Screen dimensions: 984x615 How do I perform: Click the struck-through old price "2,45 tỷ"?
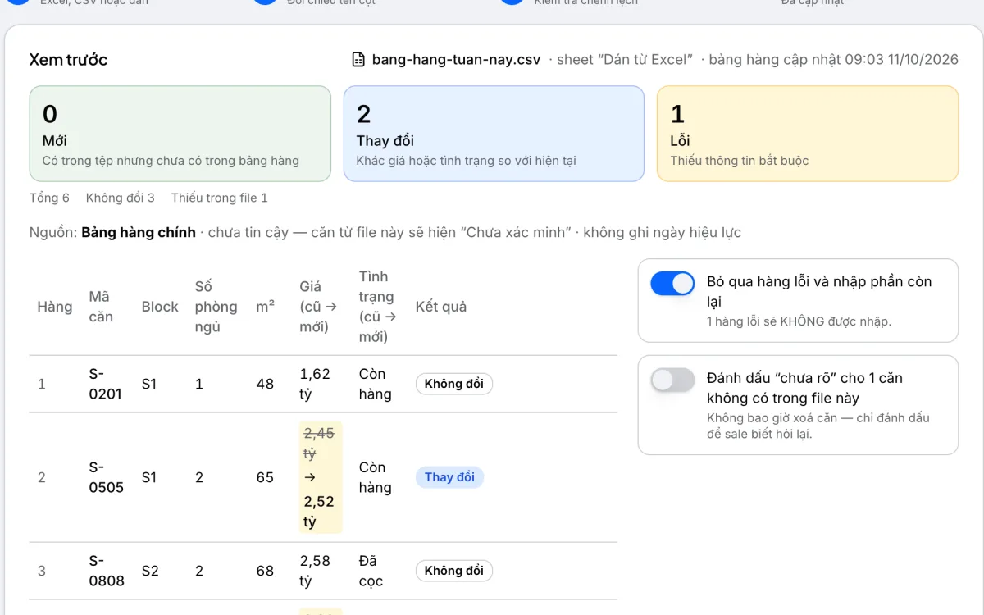click(319, 443)
